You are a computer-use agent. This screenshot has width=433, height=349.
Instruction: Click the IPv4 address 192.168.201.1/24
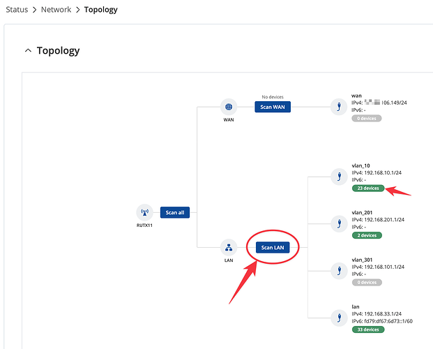(x=384, y=220)
